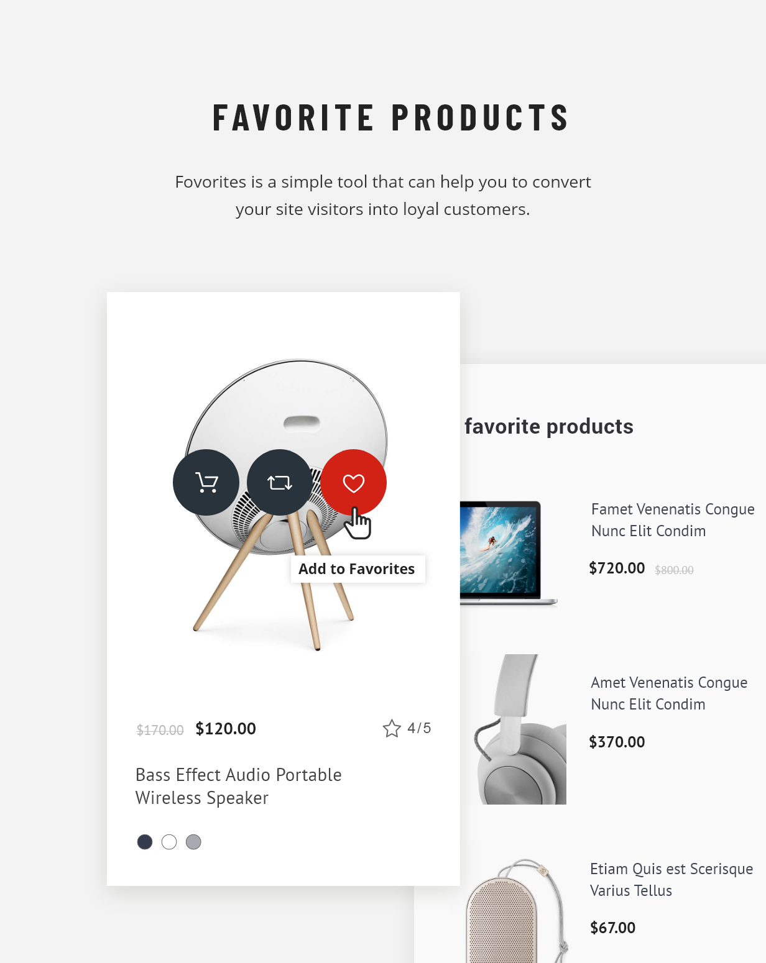
Task: Open Famet Venenatis Congue Nunc Elit Condim
Action: pyautogui.click(x=672, y=520)
